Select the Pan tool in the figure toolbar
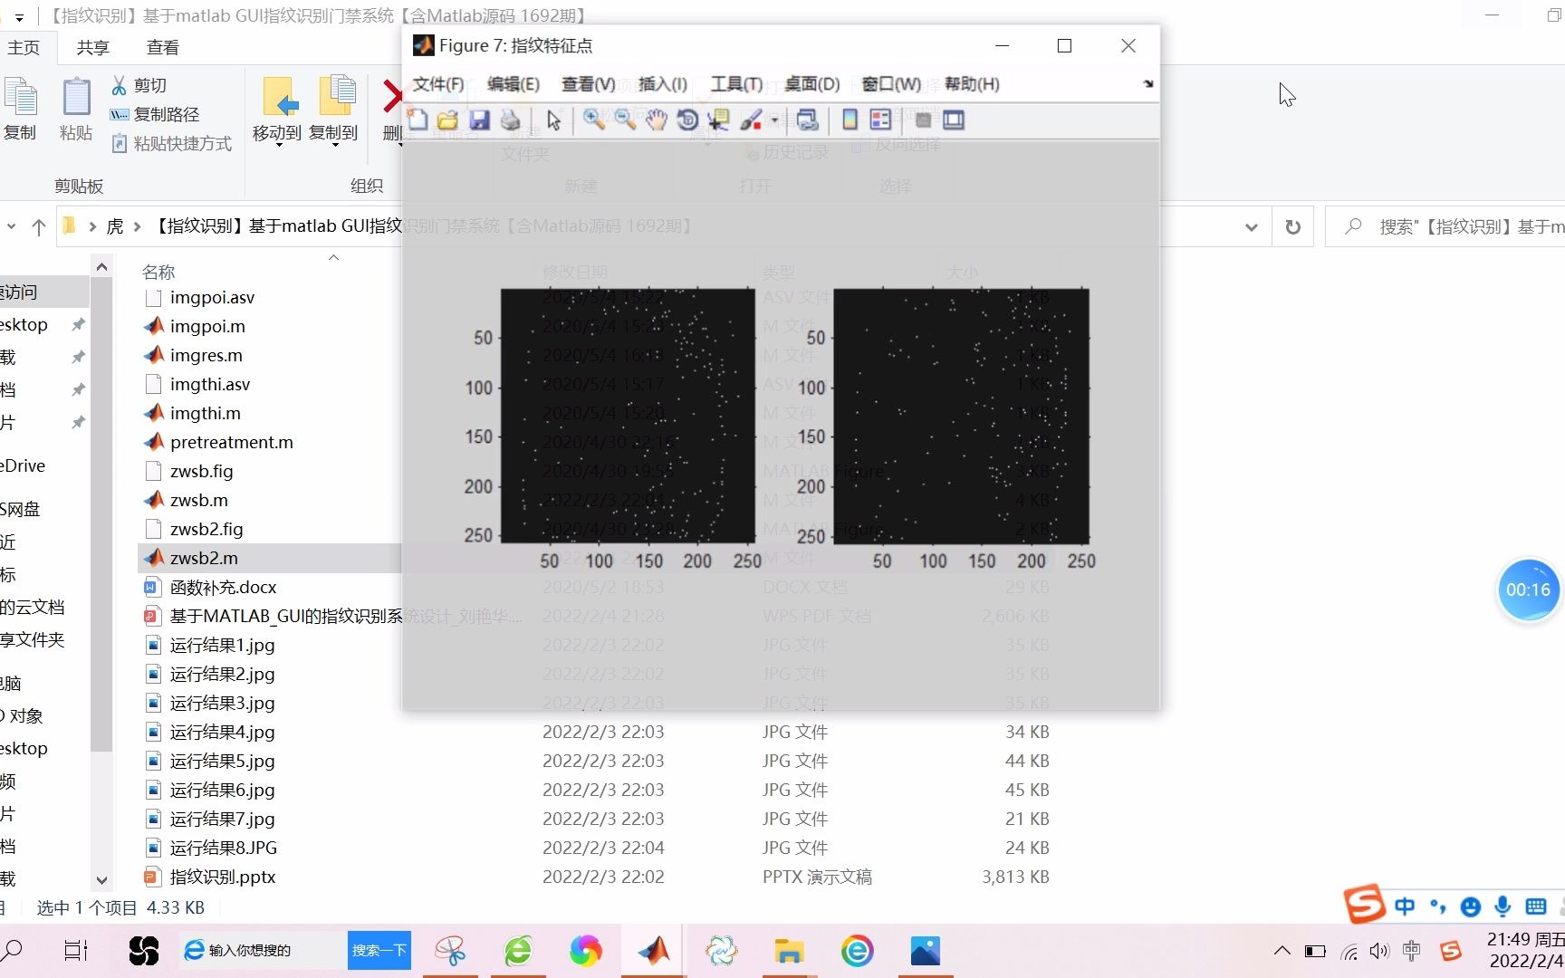This screenshot has width=1565, height=978. coord(656,120)
